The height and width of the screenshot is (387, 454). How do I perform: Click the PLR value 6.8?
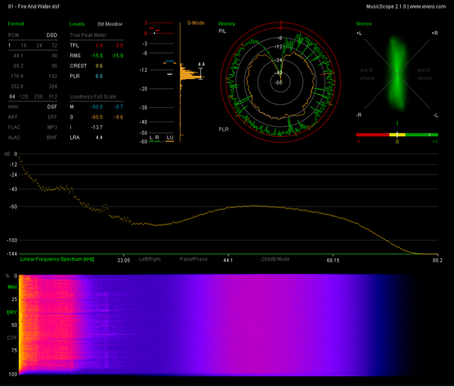click(x=99, y=76)
